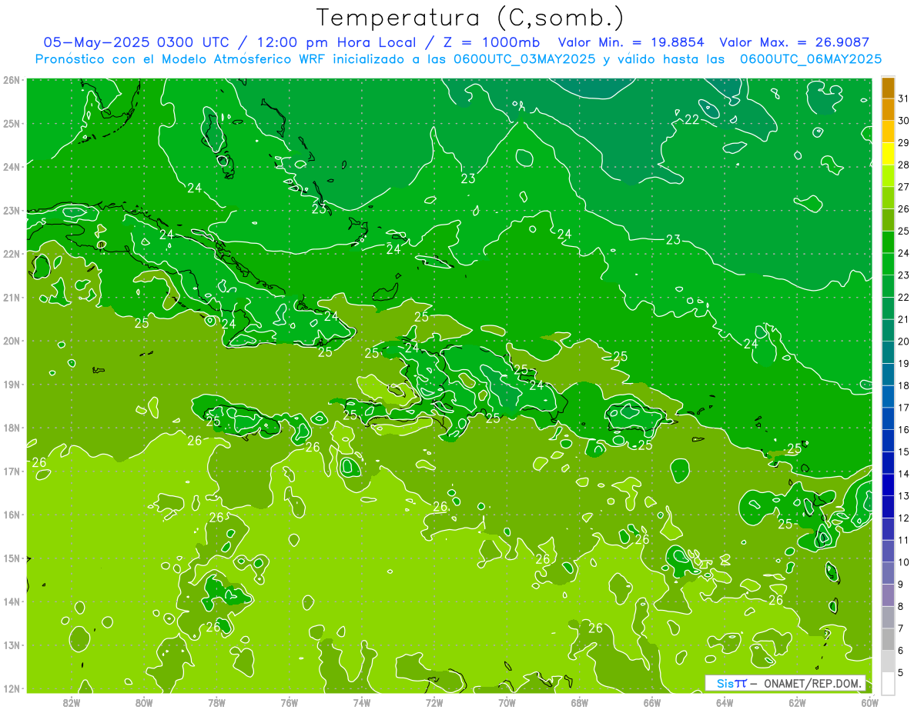924x713 pixels.
Task: Click the 78W longitude axis label
Action: pyautogui.click(x=216, y=702)
